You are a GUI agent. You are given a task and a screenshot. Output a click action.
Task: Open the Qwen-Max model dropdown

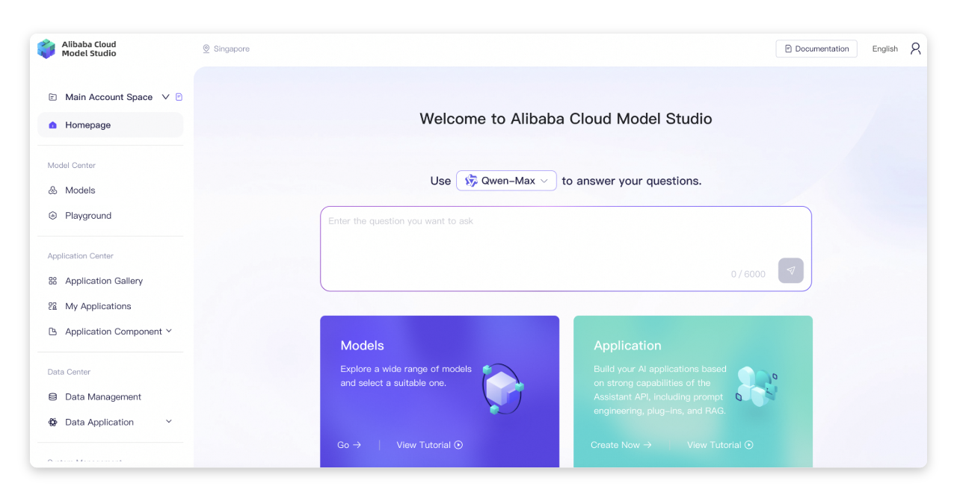click(506, 181)
